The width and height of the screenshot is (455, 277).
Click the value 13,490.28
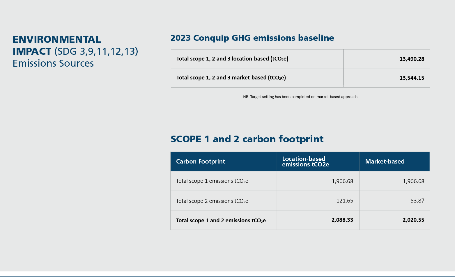(412, 59)
